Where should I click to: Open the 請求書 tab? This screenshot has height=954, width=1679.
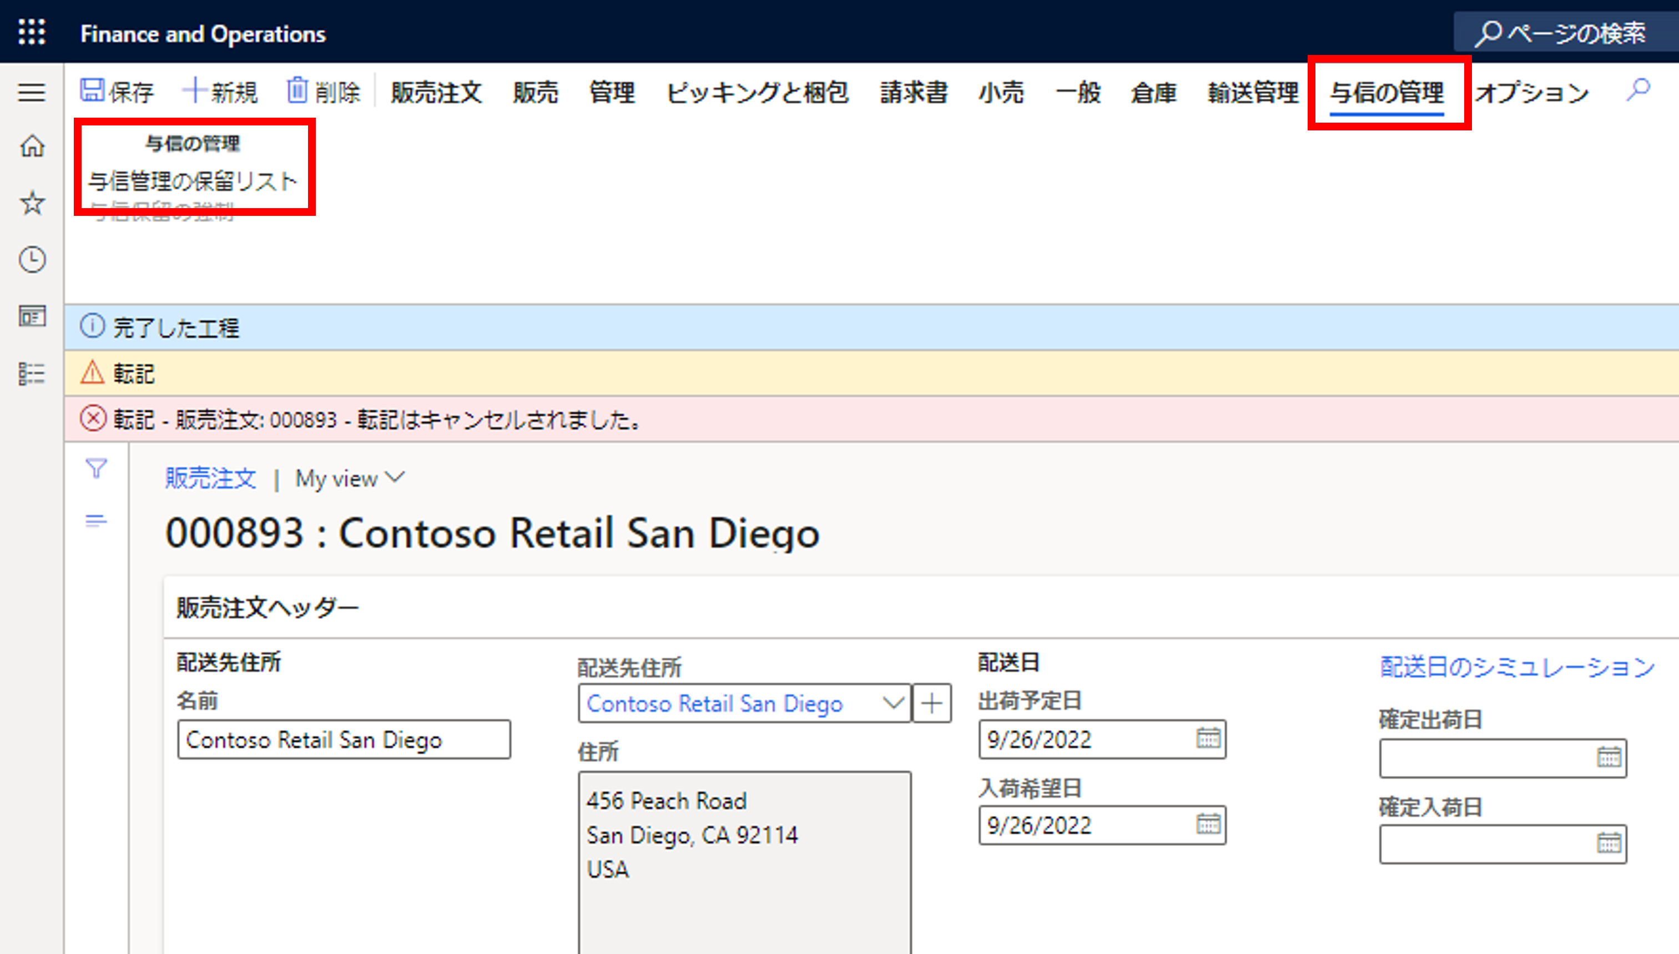pyautogui.click(x=914, y=92)
